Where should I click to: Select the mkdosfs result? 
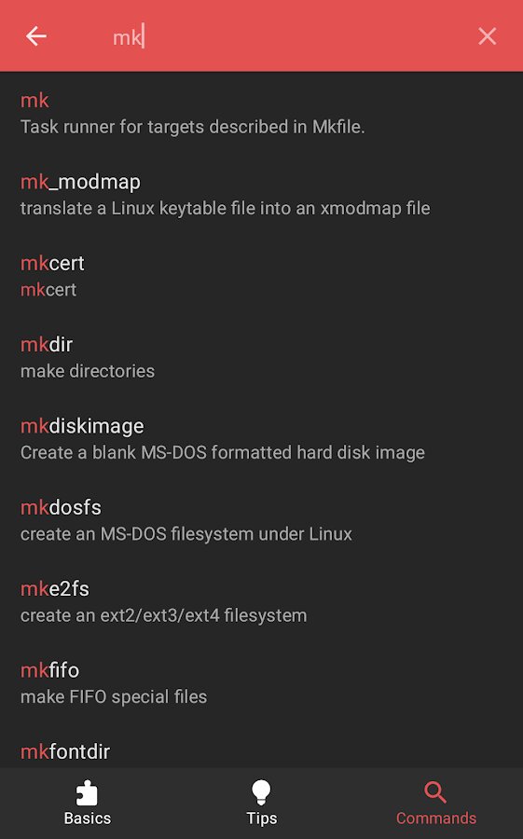(261, 520)
